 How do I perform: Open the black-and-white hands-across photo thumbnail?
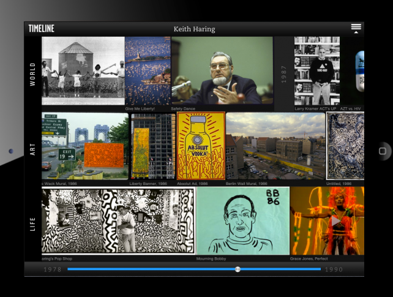(x=83, y=71)
